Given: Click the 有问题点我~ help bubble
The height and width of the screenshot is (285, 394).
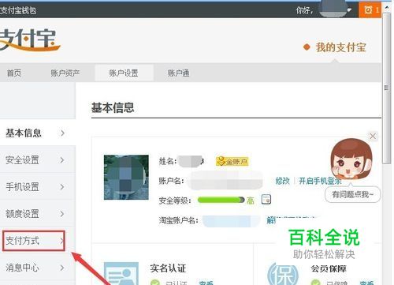Looking at the screenshot, I should click(x=353, y=194).
